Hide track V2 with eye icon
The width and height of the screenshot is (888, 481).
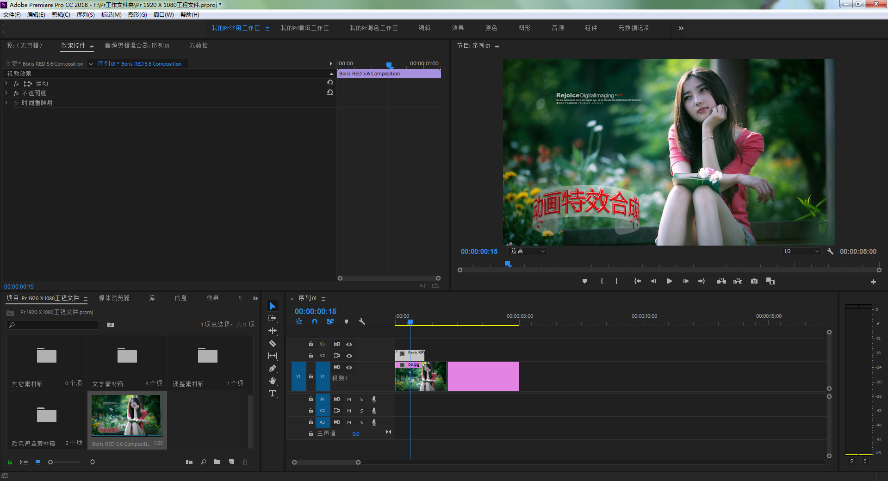[x=349, y=356]
